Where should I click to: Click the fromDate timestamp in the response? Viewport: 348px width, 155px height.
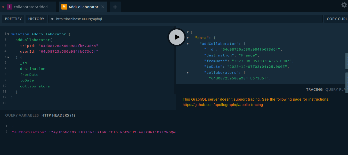tap(262, 61)
